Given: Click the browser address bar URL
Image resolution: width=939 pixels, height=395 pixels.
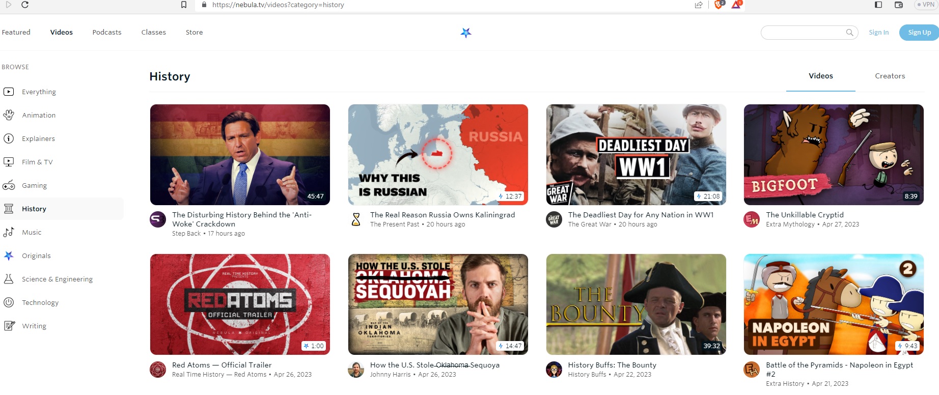Looking at the screenshot, I should 278,5.
